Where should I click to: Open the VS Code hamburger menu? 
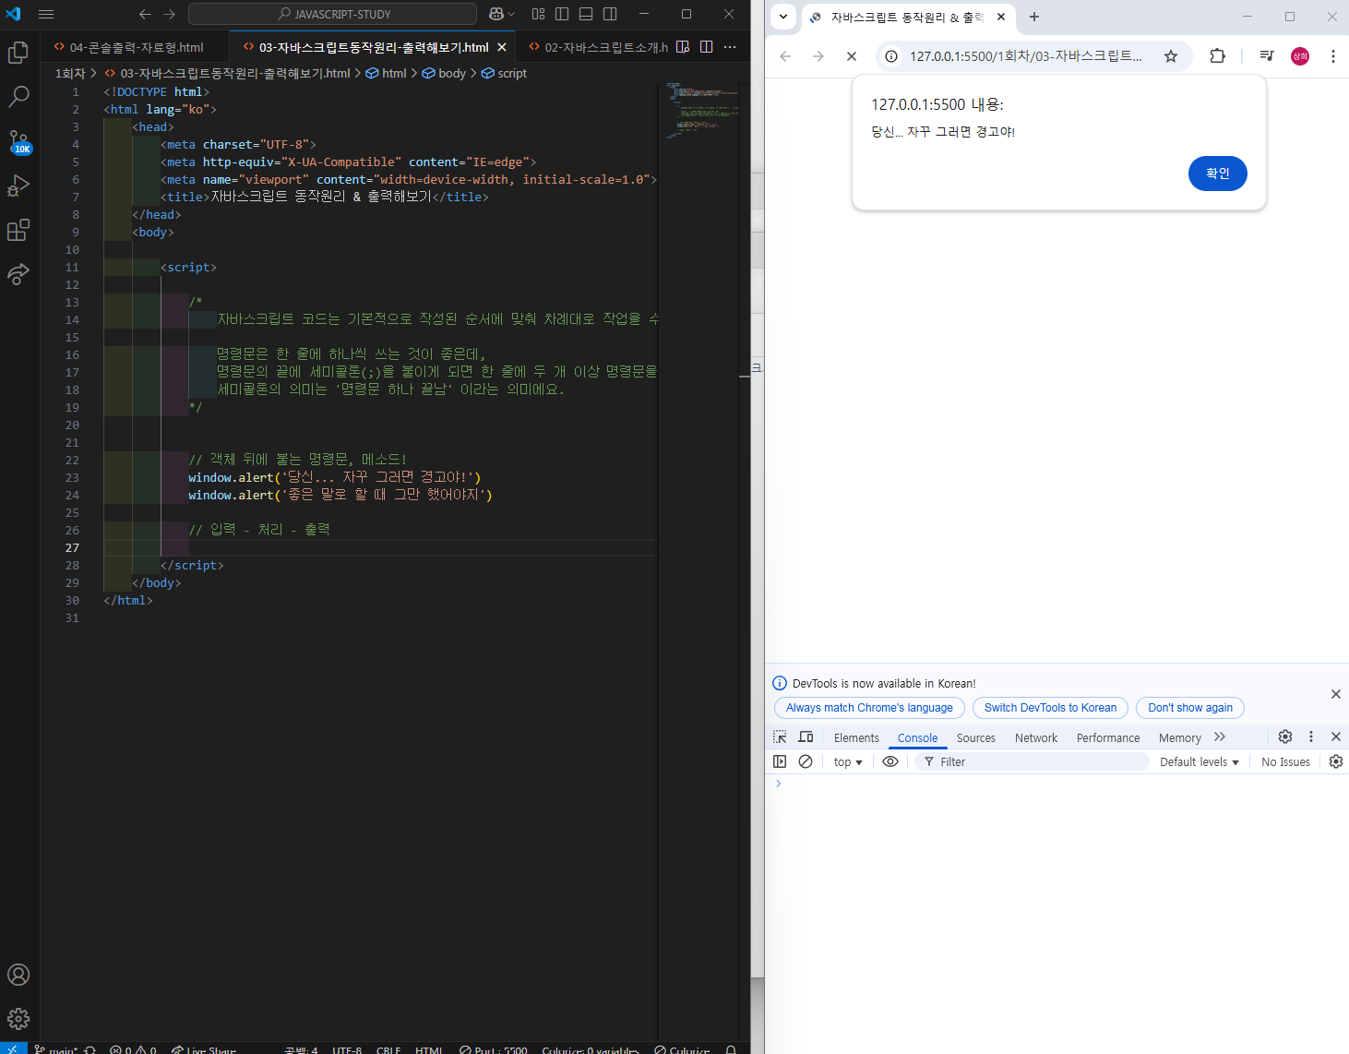pos(46,14)
